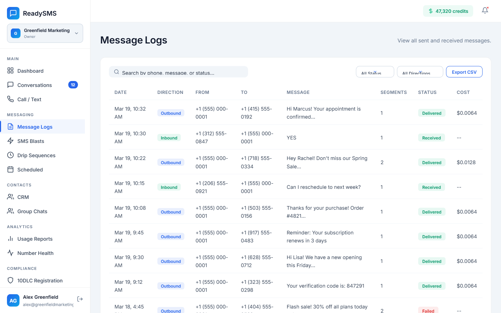Click the 47,320 credits balance button
The width and height of the screenshot is (501, 313).
(x=448, y=11)
